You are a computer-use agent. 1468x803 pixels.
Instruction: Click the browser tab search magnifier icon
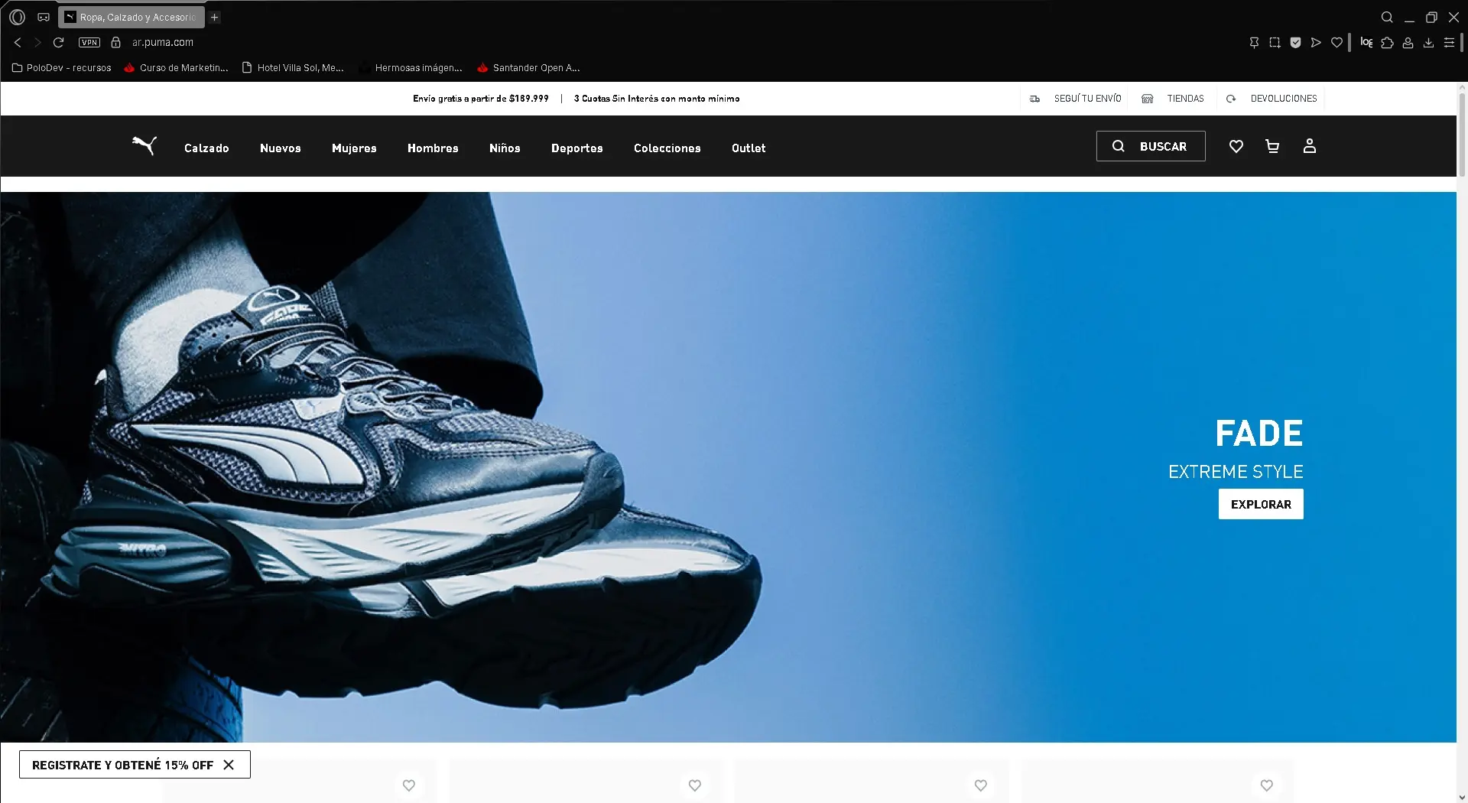pos(1387,17)
